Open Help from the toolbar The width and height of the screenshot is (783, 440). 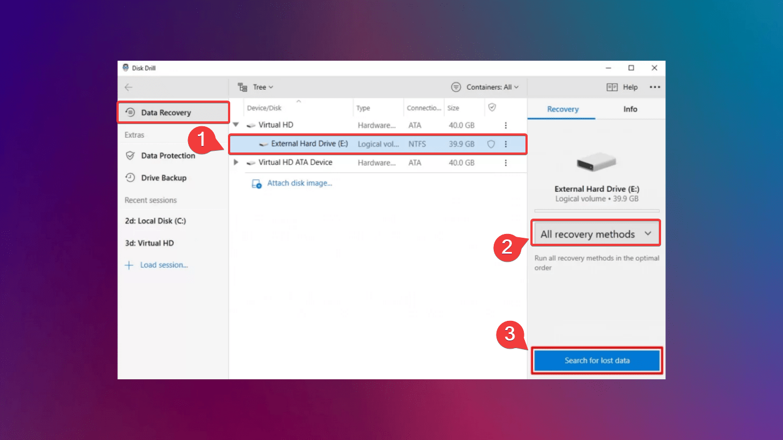coord(622,87)
